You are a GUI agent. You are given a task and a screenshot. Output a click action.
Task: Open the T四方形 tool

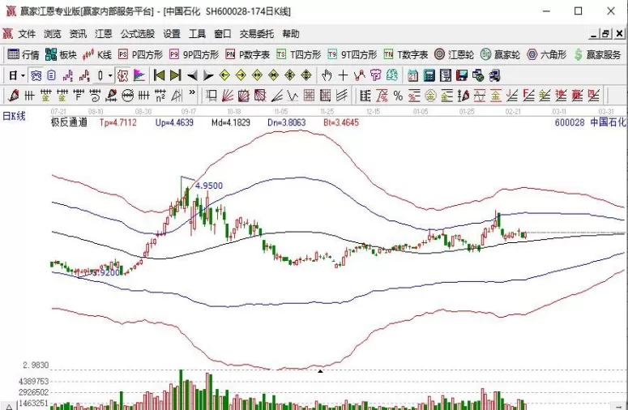(x=299, y=54)
